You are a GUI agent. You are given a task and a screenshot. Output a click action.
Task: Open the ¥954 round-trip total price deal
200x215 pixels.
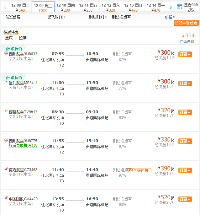[x=189, y=36]
